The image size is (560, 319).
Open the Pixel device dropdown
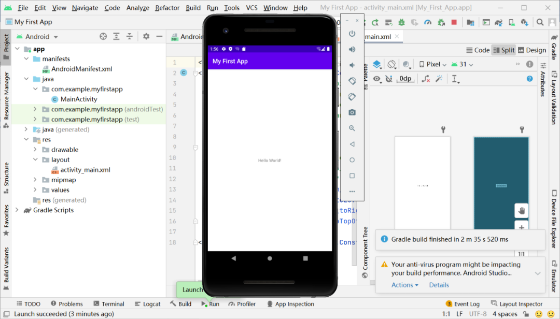point(432,64)
